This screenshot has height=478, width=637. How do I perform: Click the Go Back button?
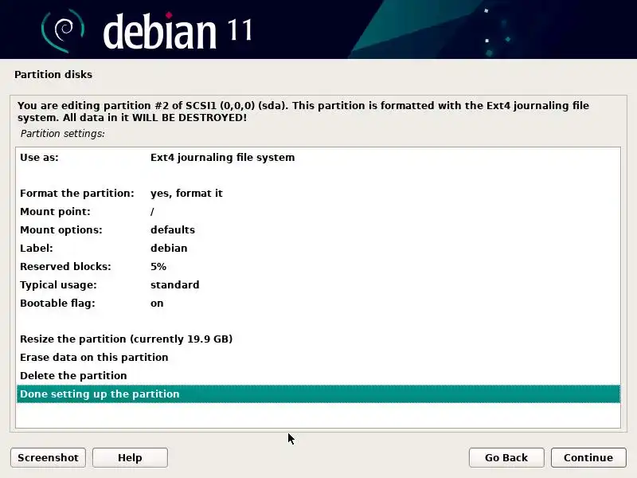coord(506,457)
